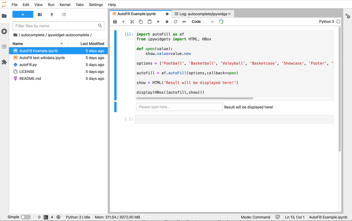Restart kernel and run all cells (fast-forward icon)
The height and width of the screenshot is (221, 352).
pos(184,22)
